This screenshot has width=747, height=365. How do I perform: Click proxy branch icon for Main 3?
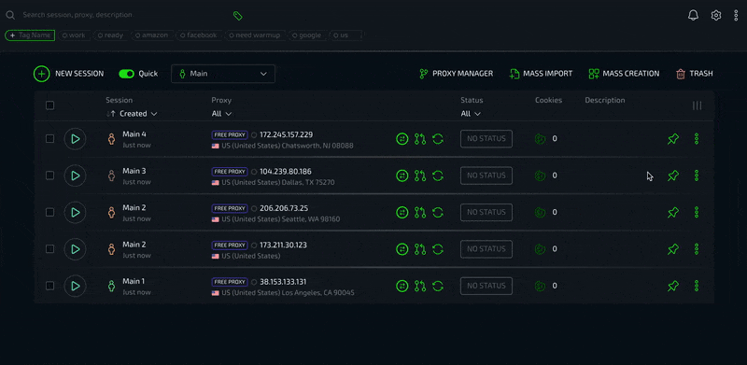pyautogui.click(x=420, y=175)
